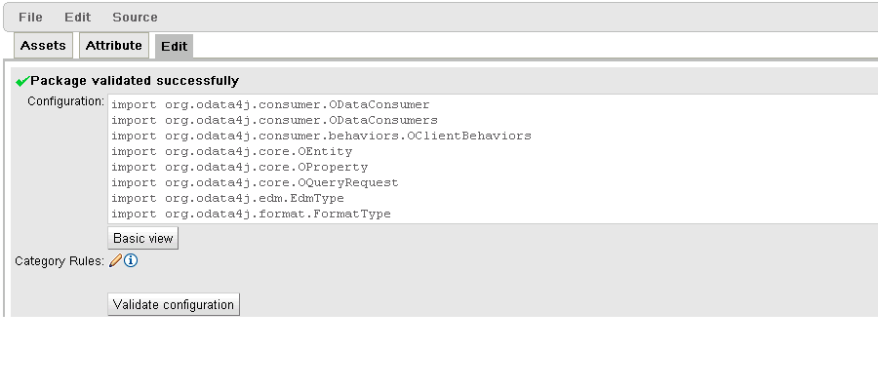Viewport: 878px width, 390px height.
Task: Open the Source menu
Action: point(135,18)
